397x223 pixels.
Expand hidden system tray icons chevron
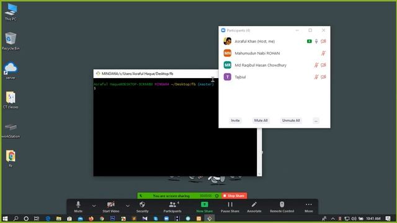click(x=332, y=219)
